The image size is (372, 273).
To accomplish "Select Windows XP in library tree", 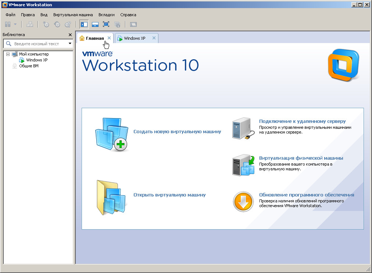I will pyautogui.click(x=37, y=60).
